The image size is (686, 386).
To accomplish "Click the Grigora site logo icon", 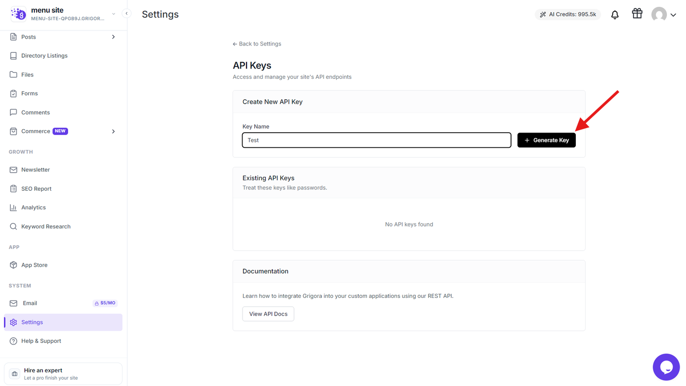I will (19, 14).
